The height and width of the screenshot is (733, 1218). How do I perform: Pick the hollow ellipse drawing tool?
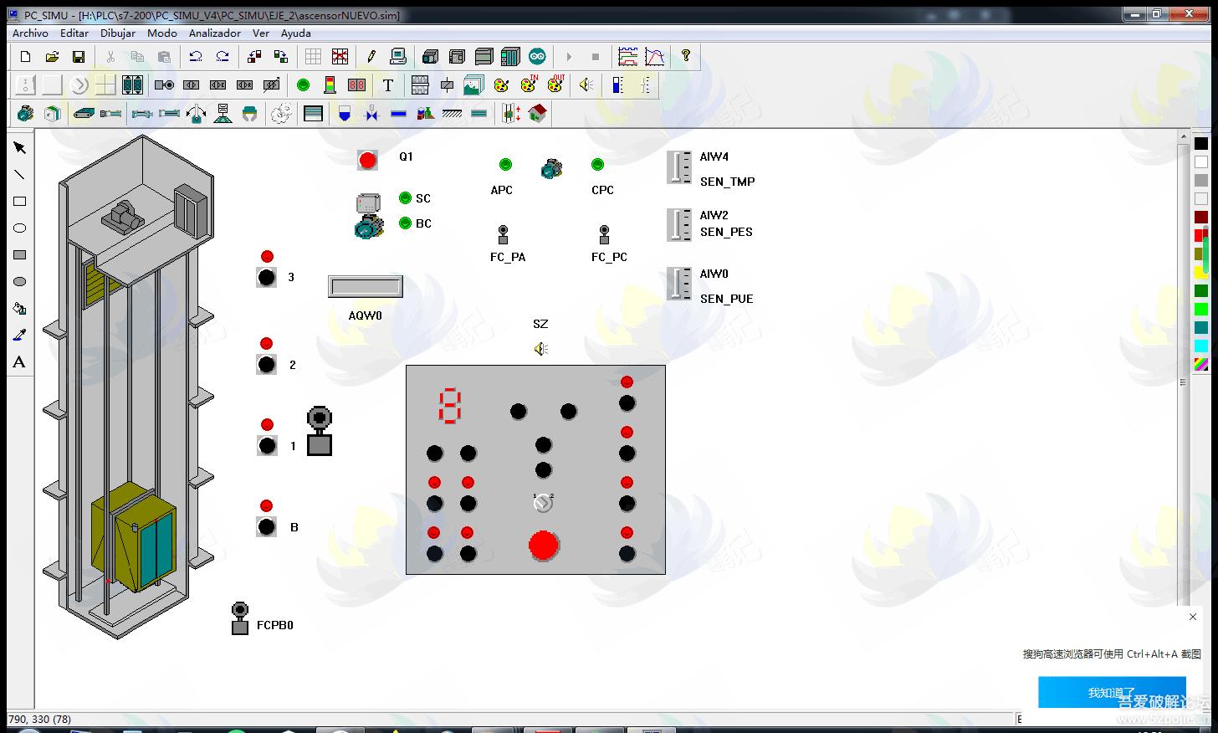click(x=20, y=228)
